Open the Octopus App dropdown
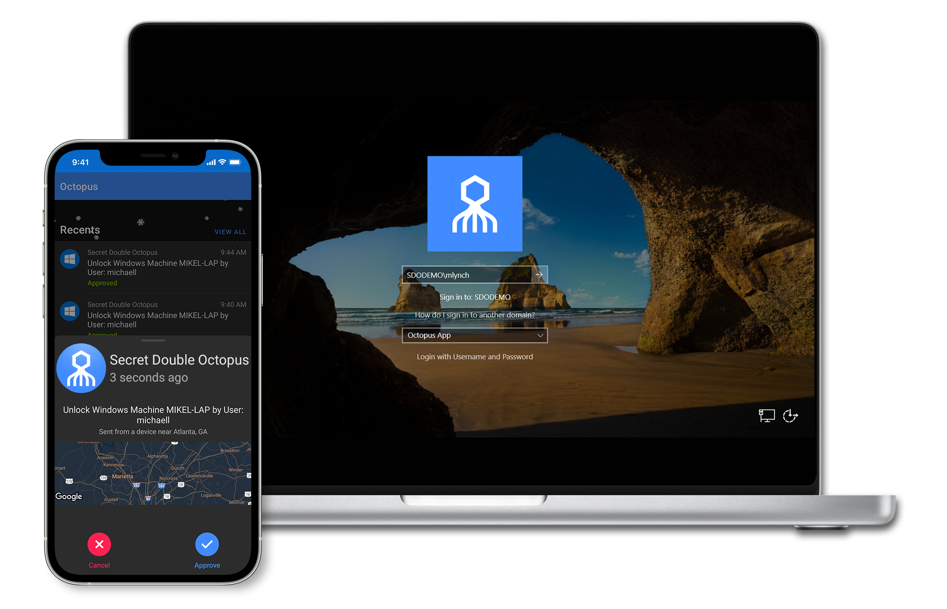Image resolution: width=947 pixels, height=609 pixels. click(x=475, y=335)
